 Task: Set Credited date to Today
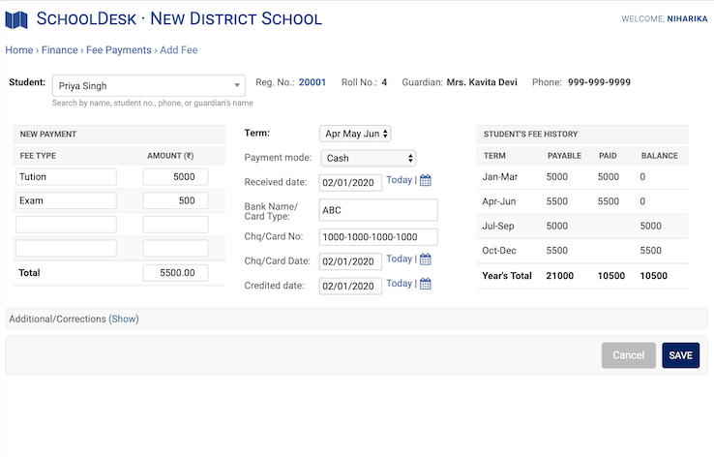tap(399, 284)
